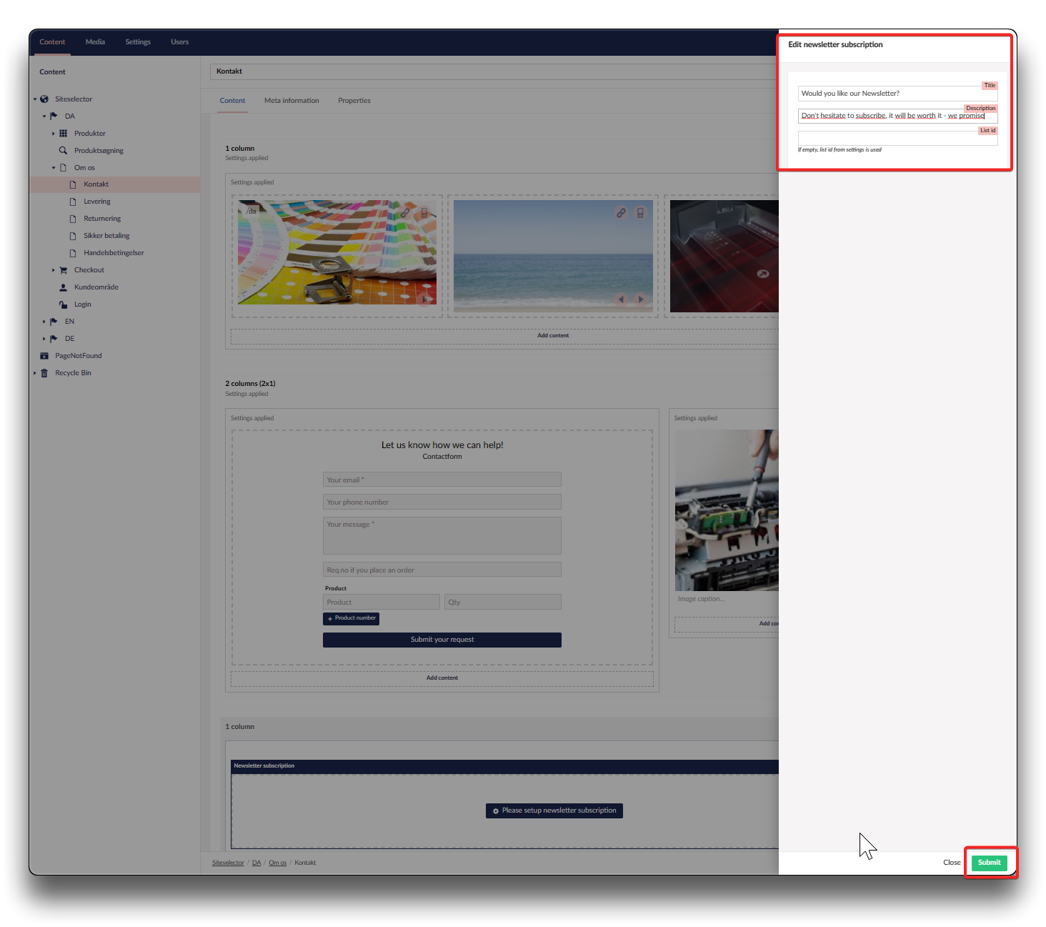Click the Login unlocked padlock icon
The height and width of the screenshot is (927, 1046).
coord(63,304)
